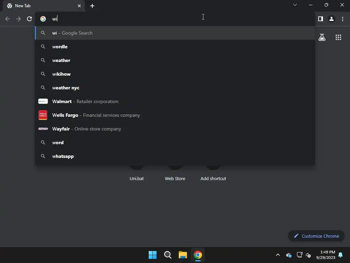Pick the weather nyc suggestion
350x263 pixels.
click(x=175, y=88)
